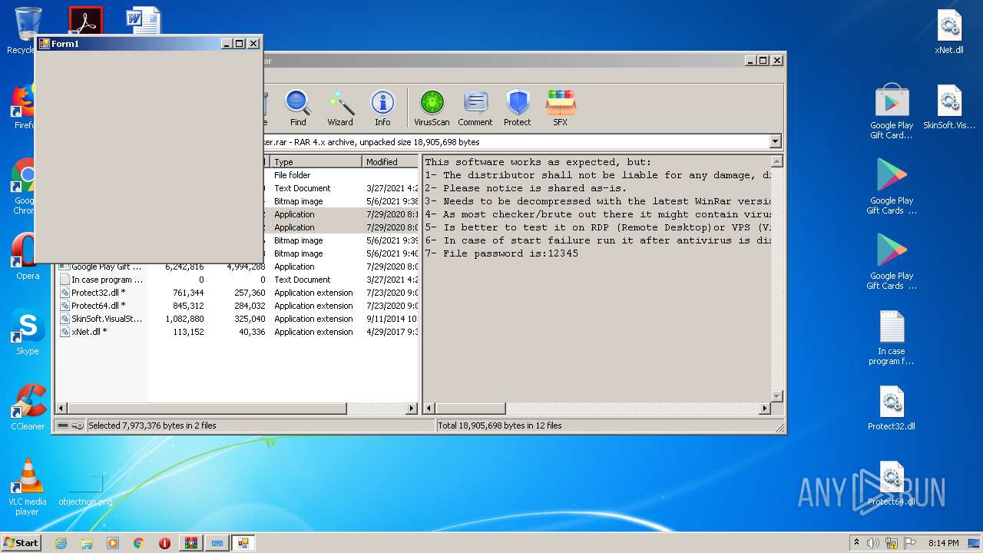The height and width of the screenshot is (553, 983).
Task: Select Protect64.dll in the archive list
Action: [x=98, y=306]
